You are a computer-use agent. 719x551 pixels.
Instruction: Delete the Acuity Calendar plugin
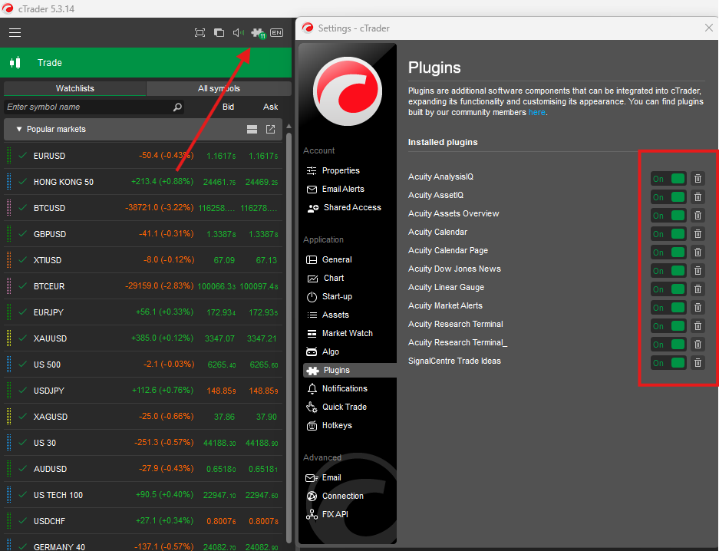pos(698,234)
